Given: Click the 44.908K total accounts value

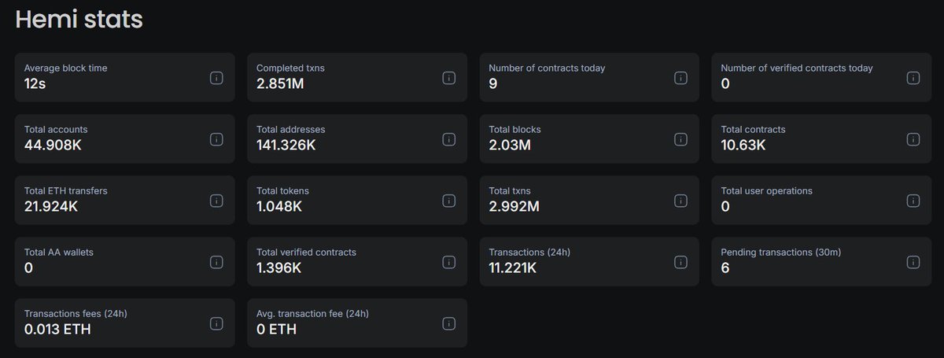Looking at the screenshot, I should coord(51,145).
